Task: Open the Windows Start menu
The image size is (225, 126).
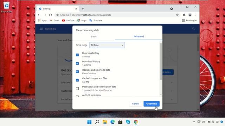Action: click(x=89, y=122)
